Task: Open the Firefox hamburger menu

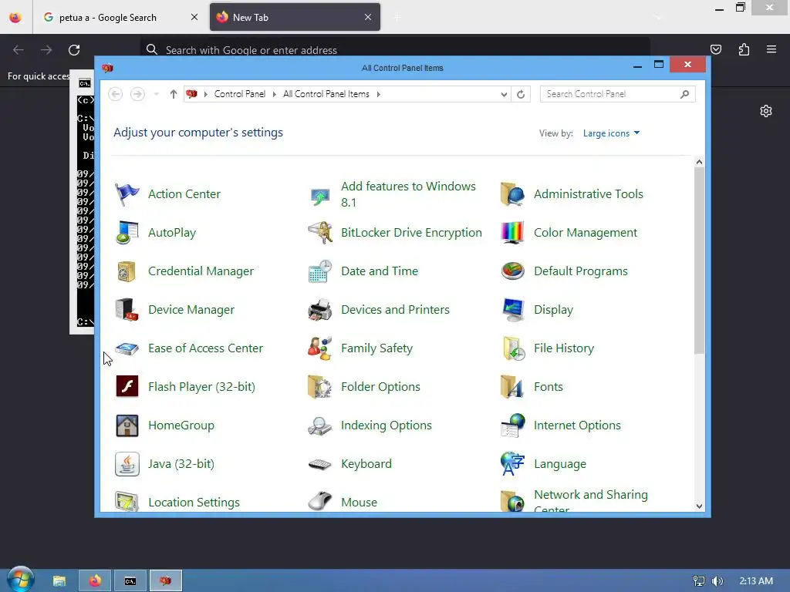Action: pyautogui.click(x=771, y=49)
